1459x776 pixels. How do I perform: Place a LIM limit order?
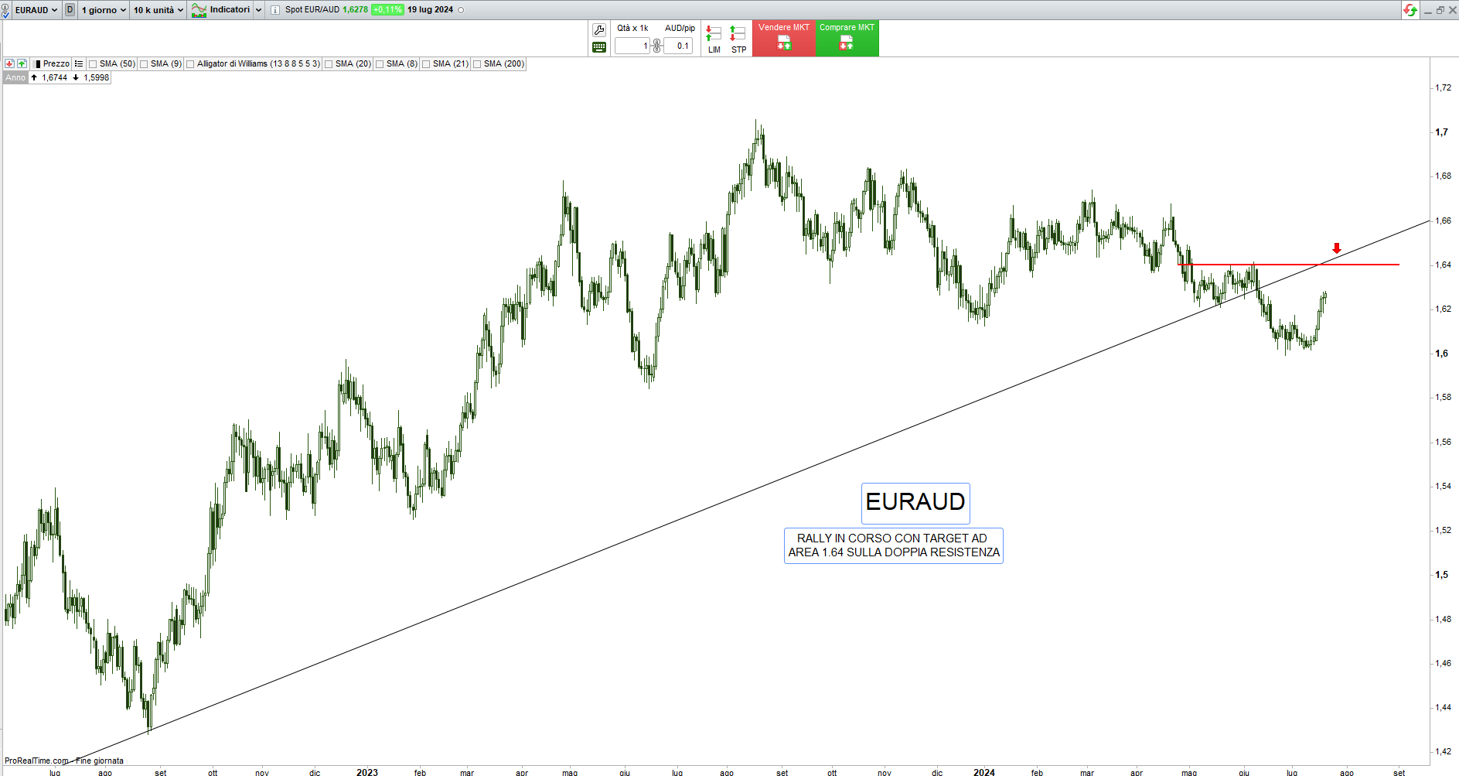714,39
